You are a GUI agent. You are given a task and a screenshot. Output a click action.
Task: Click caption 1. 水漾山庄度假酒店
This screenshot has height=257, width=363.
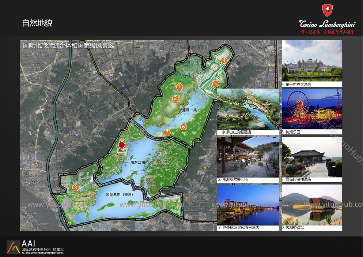tap(234, 132)
